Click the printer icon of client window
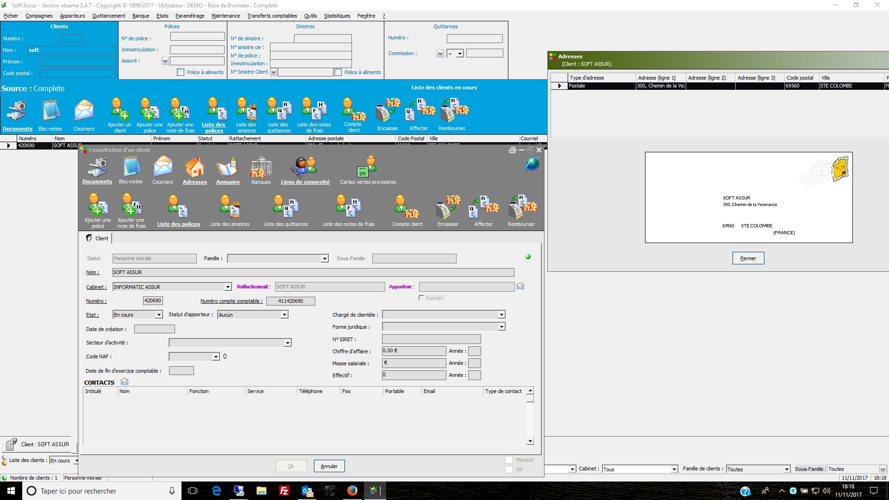This screenshot has width=889, height=500. point(512,150)
